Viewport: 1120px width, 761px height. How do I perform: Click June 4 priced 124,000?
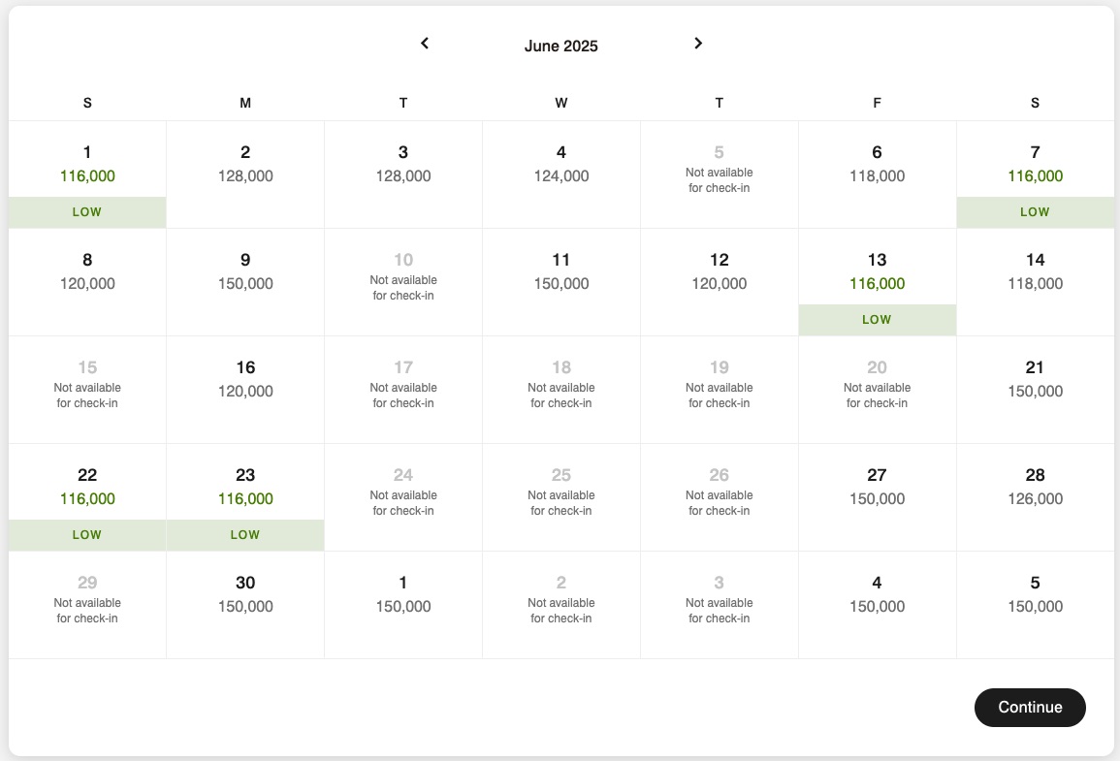561,165
